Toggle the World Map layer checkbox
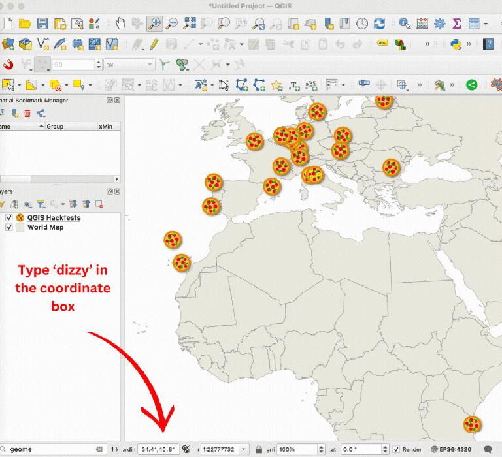Image resolution: width=502 pixels, height=457 pixels. (9, 227)
